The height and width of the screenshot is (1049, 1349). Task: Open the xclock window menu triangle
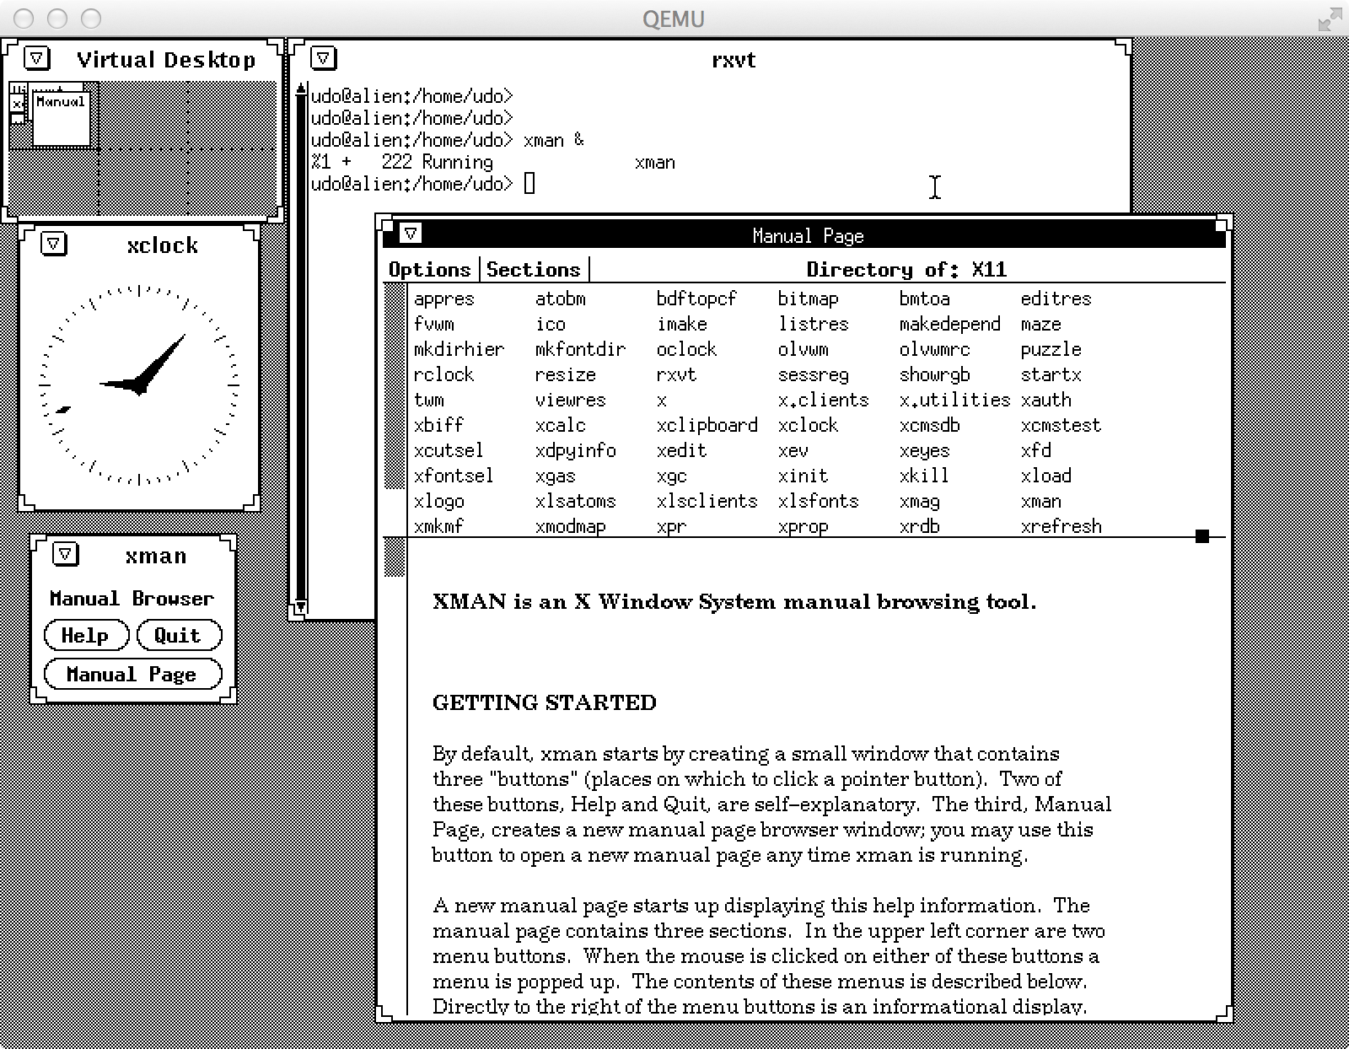(54, 244)
